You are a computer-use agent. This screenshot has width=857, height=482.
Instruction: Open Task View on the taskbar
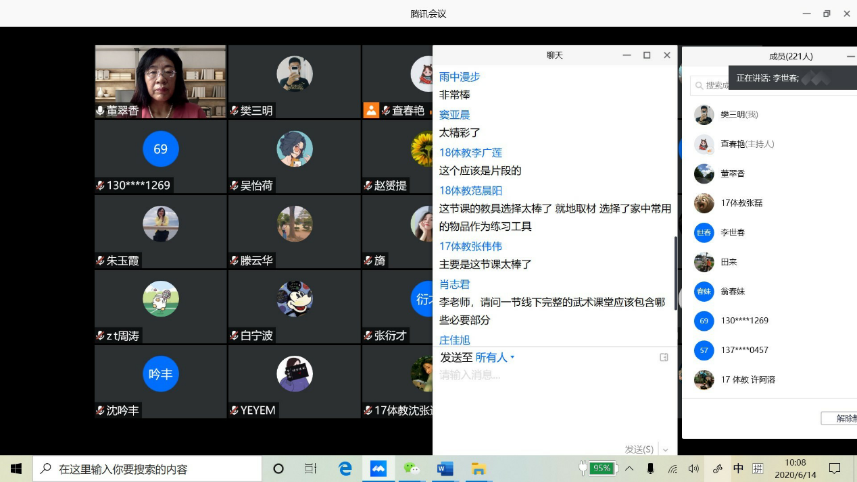click(x=311, y=468)
